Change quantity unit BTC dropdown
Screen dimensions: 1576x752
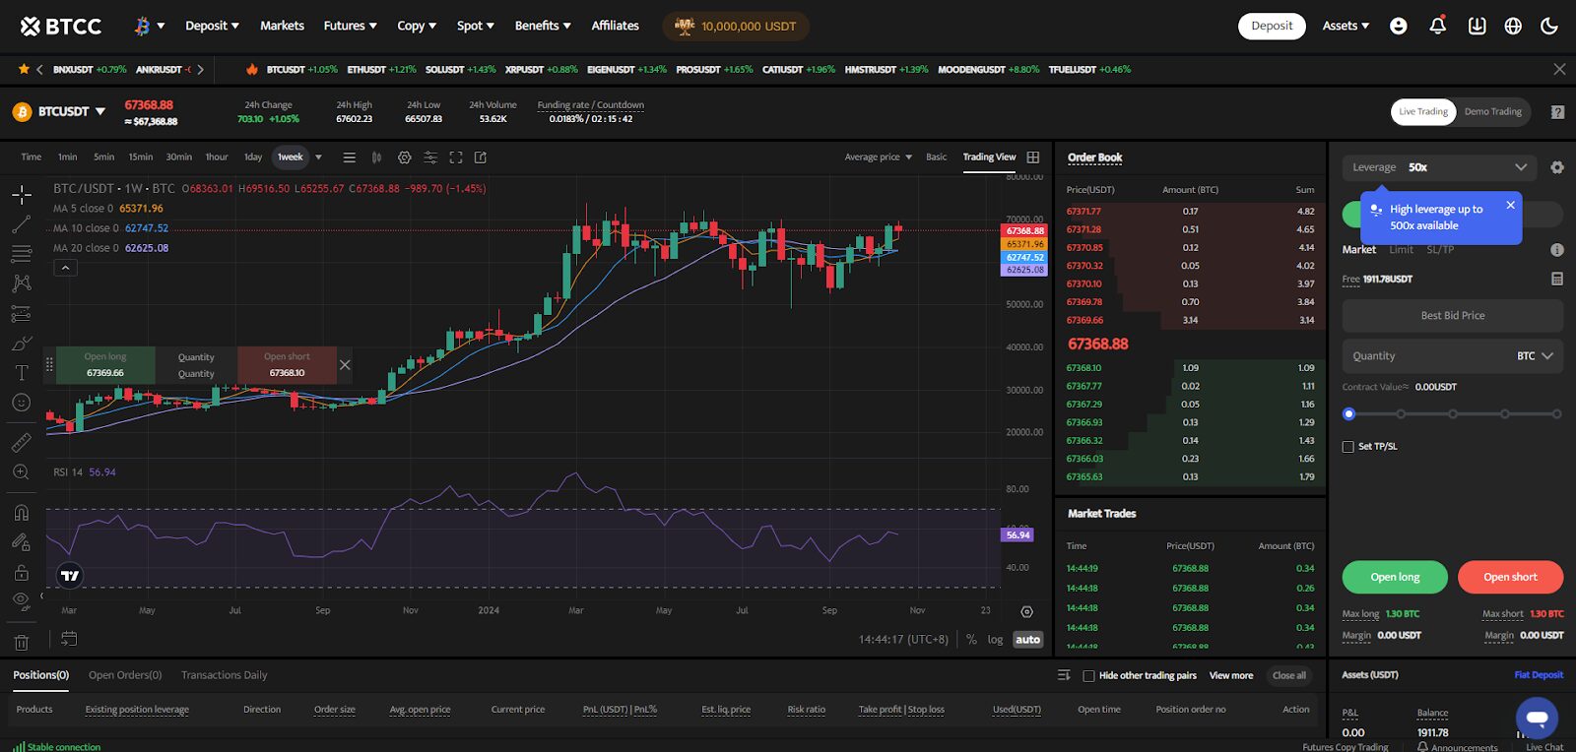coord(1535,356)
